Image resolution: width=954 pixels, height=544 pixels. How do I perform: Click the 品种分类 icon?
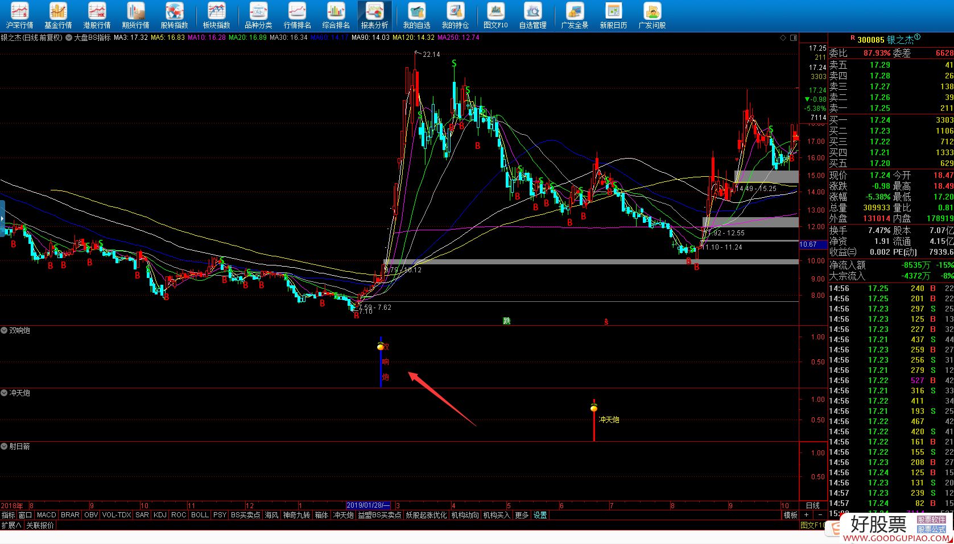[258, 15]
